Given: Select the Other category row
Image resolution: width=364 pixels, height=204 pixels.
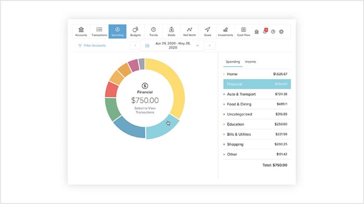Looking at the screenshot, I should 257,154.
